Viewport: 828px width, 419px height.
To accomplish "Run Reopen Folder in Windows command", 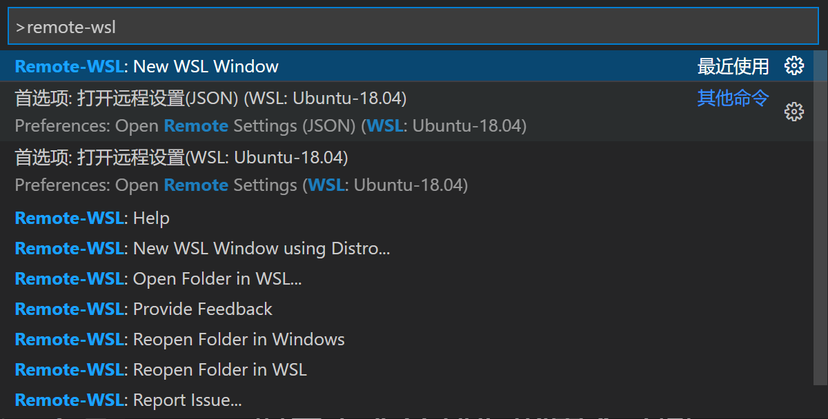I will point(179,339).
